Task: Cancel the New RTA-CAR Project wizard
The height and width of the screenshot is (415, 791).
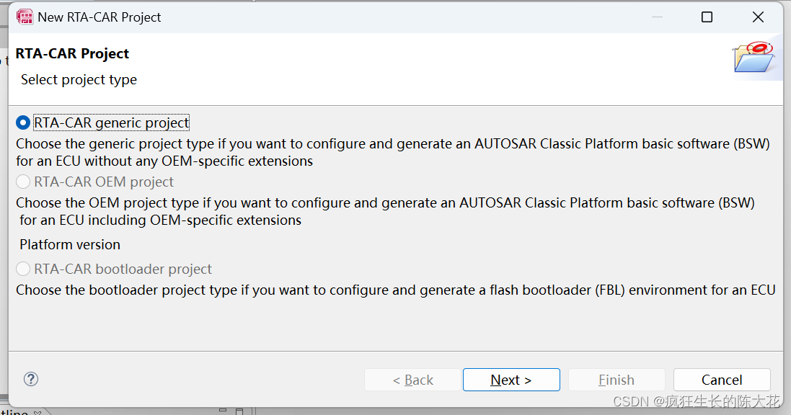Action: 721,380
